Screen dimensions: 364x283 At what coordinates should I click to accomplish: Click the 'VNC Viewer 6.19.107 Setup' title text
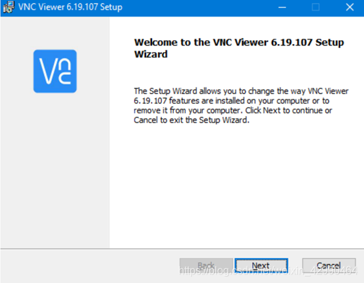pyautogui.click(x=70, y=7)
